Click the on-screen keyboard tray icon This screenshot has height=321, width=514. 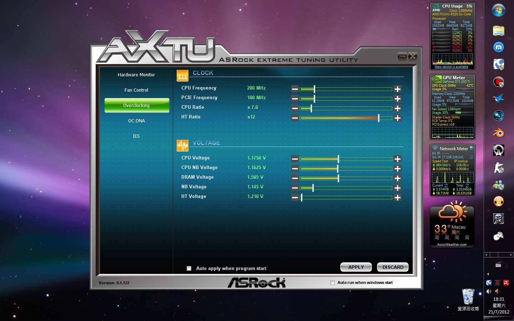click(498, 265)
